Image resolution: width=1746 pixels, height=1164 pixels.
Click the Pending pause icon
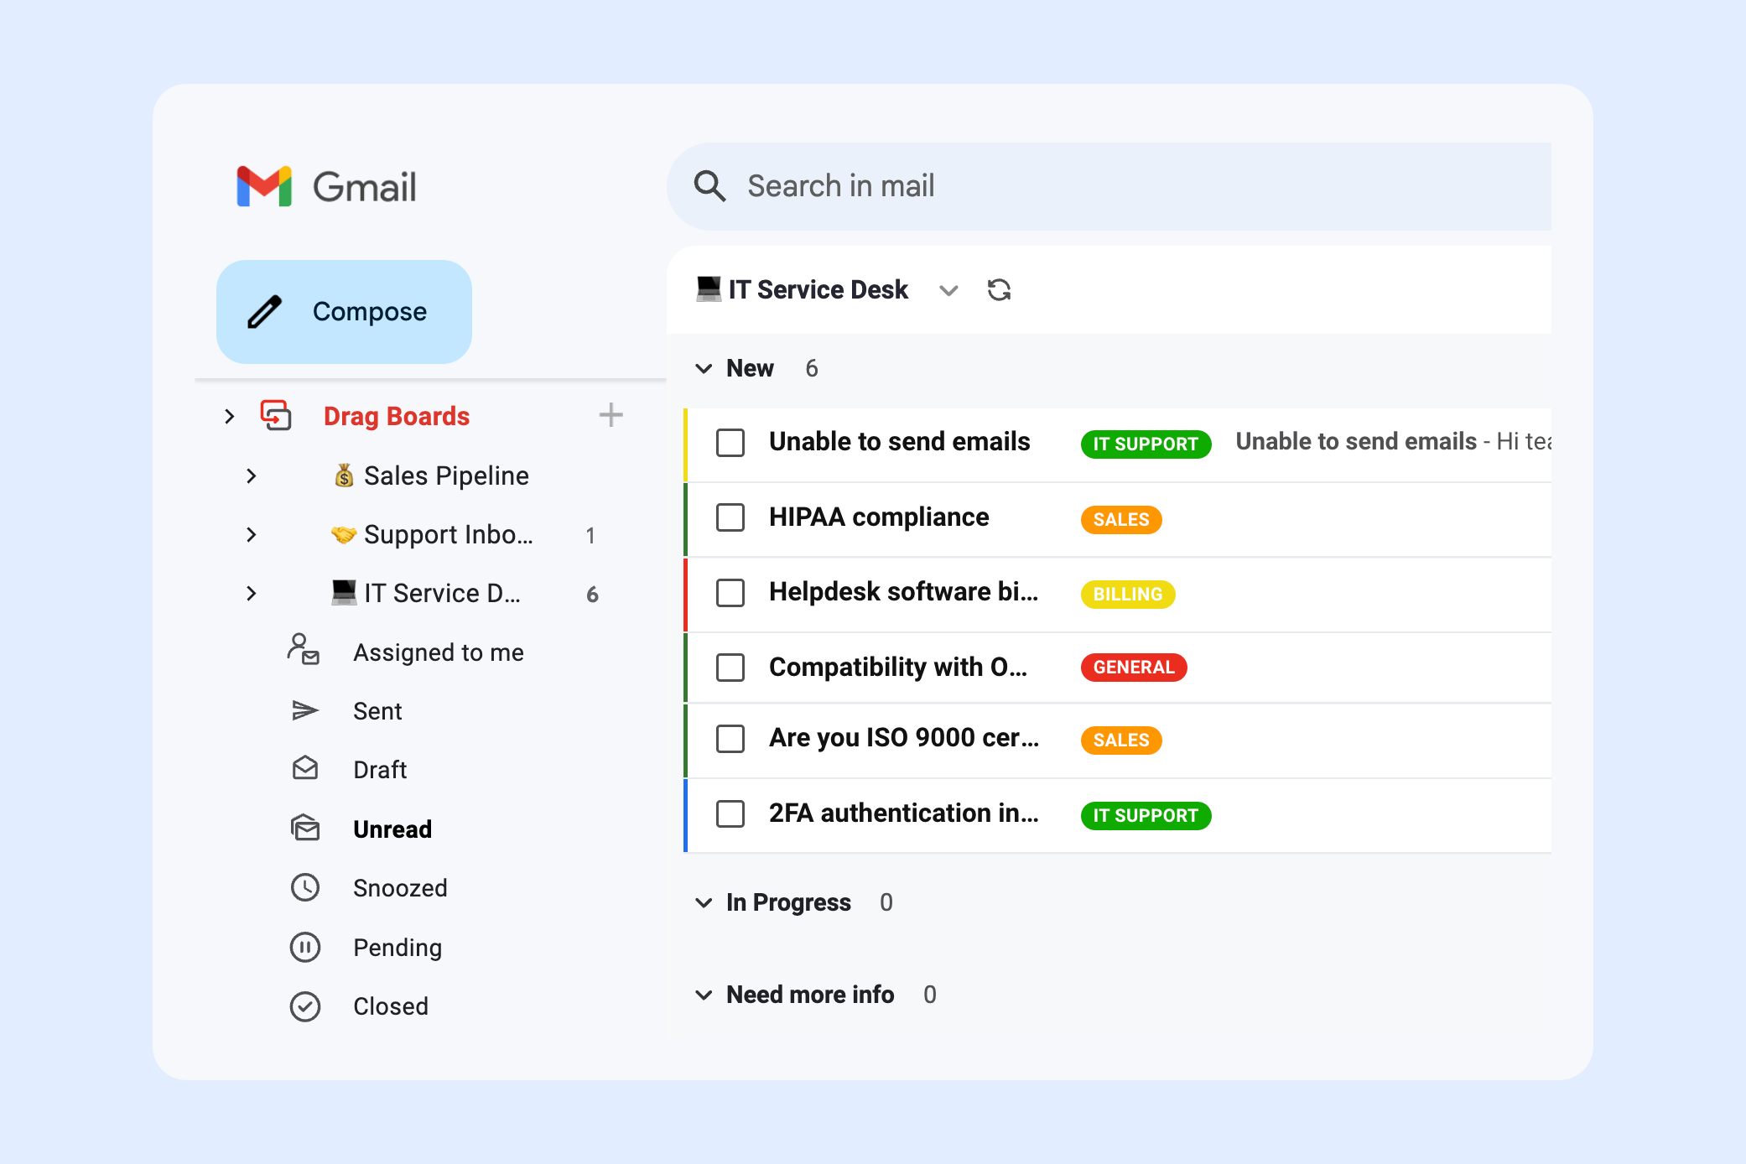coord(305,947)
